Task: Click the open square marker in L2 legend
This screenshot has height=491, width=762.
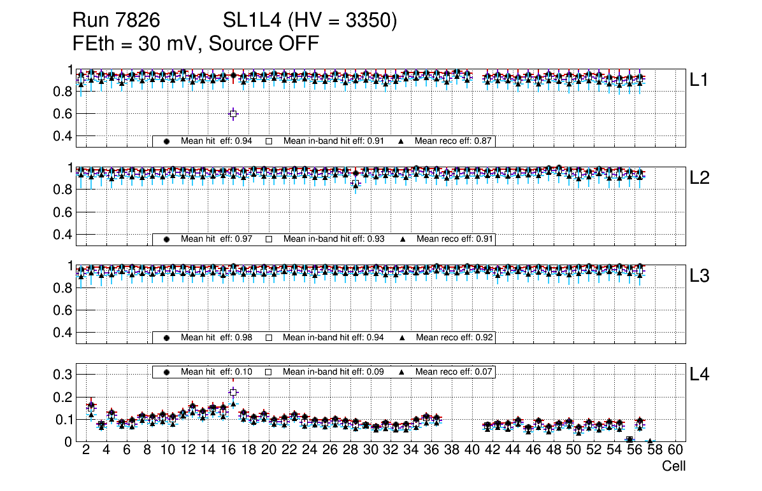Action: (269, 239)
